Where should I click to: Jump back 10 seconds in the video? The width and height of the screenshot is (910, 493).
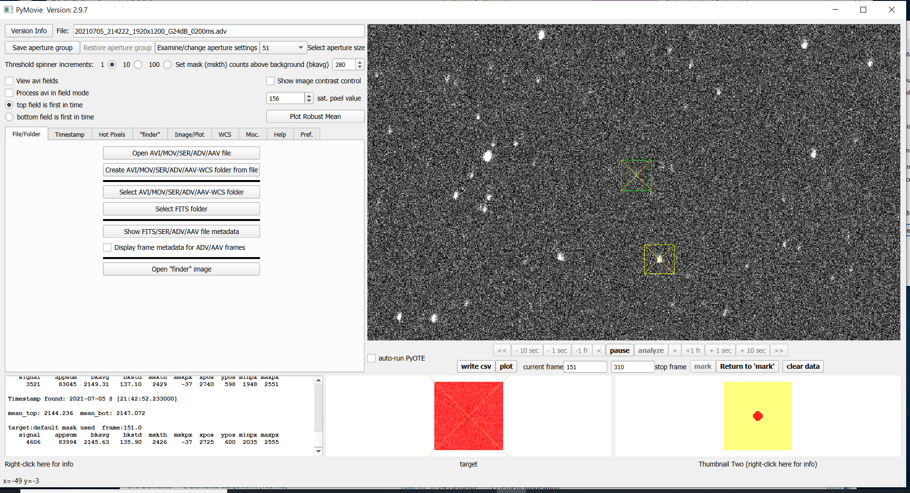coord(527,350)
